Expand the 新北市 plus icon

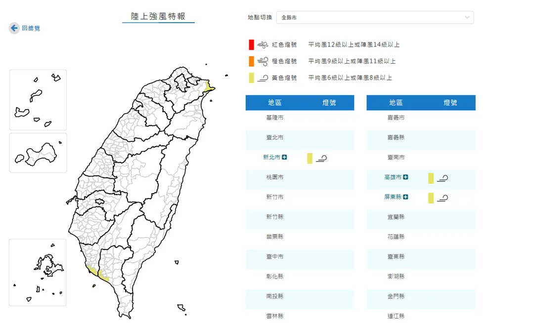tap(284, 157)
